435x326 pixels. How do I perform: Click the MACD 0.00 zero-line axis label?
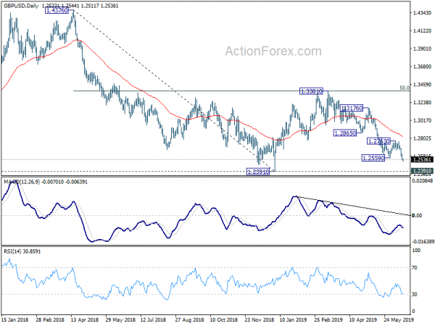tap(417, 215)
